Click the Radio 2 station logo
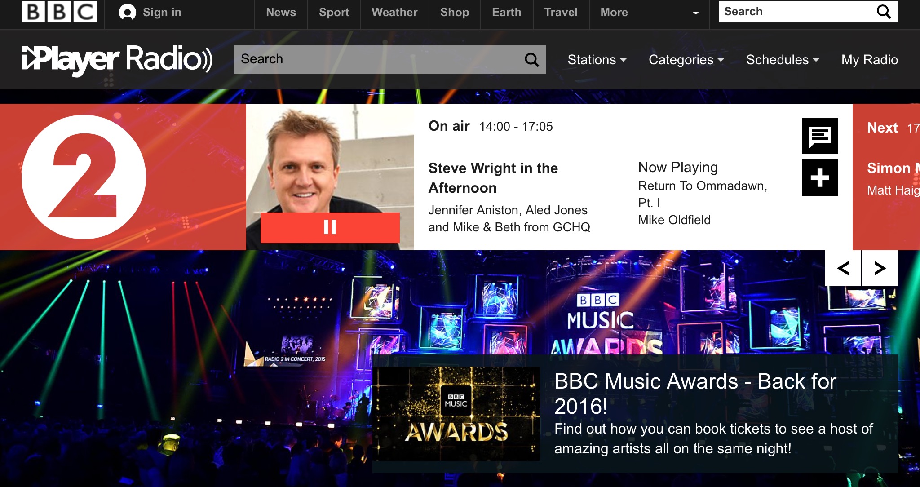 click(x=84, y=177)
